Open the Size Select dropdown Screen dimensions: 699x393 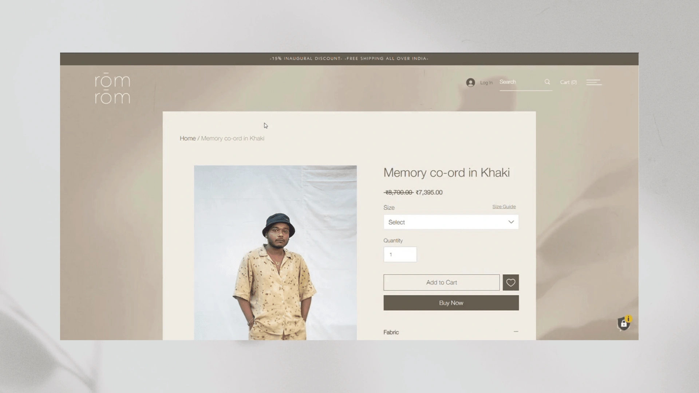[451, 222]
